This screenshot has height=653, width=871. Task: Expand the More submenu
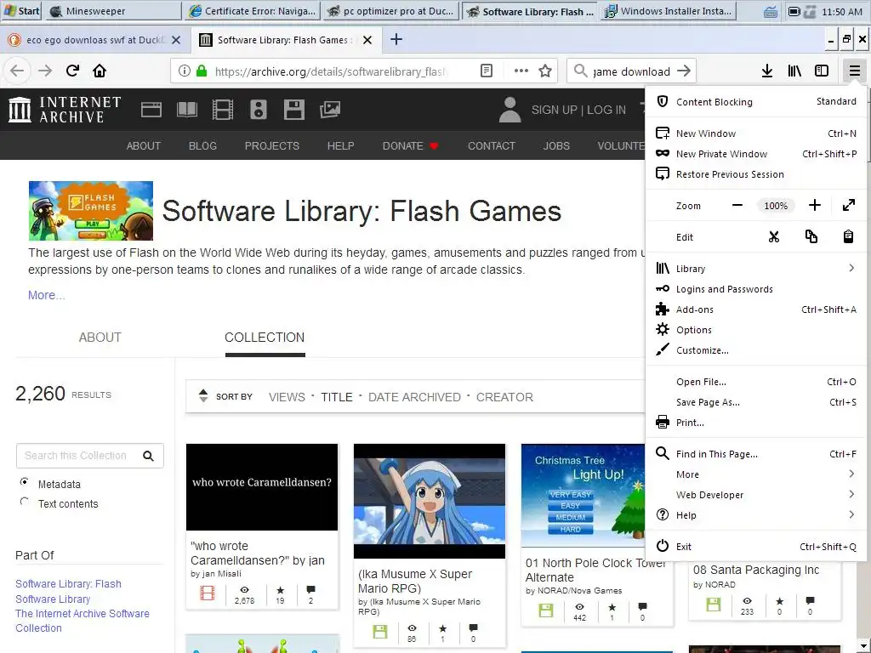(x=755, y=474)
